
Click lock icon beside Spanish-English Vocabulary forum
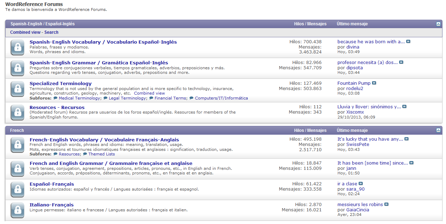18,47
